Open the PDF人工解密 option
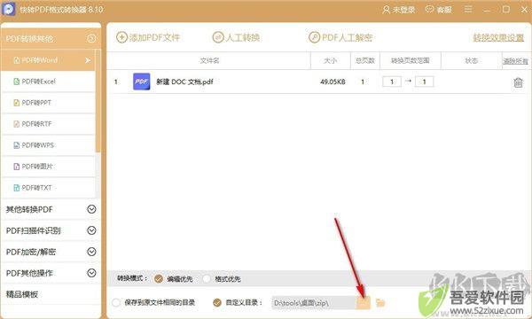 coord(340,37)
